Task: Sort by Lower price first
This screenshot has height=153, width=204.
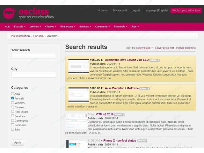Action: click(164, 48)
